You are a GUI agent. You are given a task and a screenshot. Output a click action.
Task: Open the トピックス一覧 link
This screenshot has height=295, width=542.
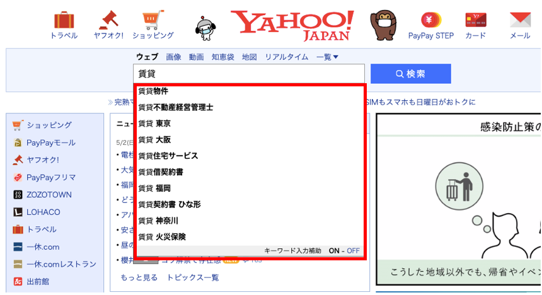pyautogui.click(x=193, y=277)
